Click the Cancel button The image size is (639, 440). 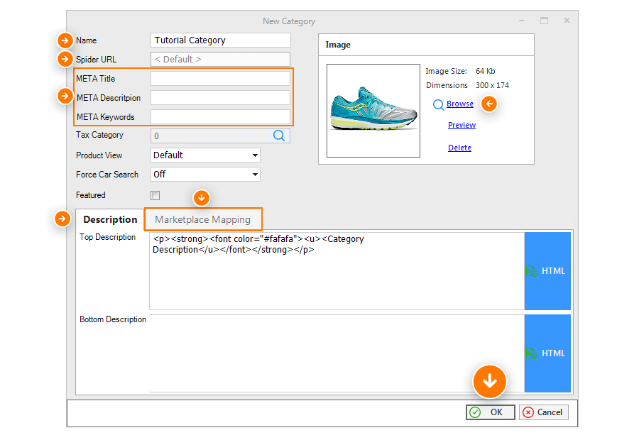[544, 412]
